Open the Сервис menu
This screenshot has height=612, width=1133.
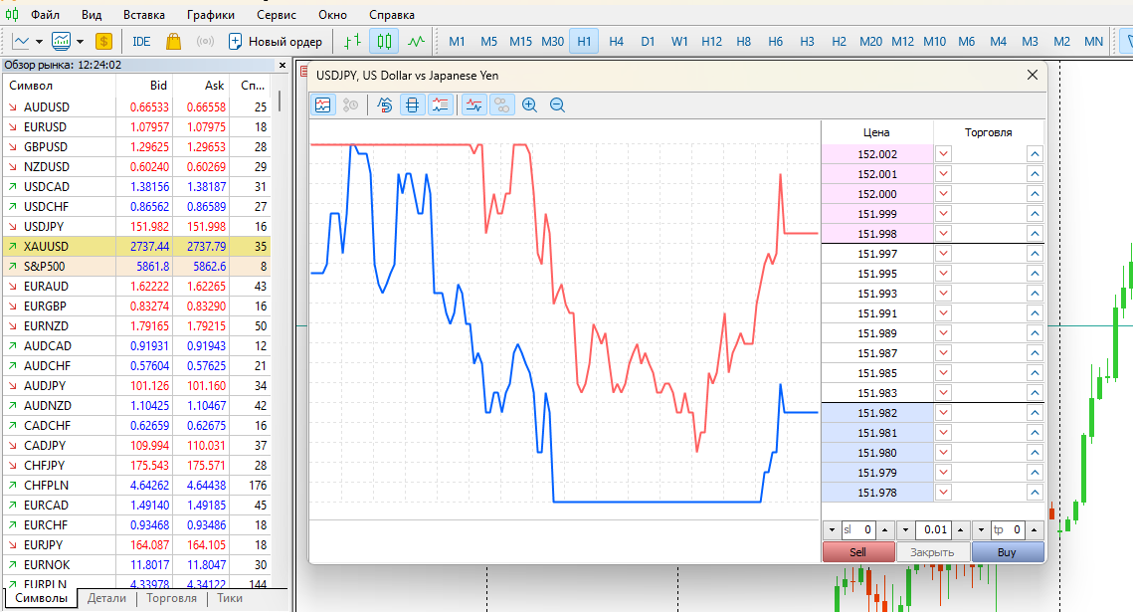tap(276, 15)
